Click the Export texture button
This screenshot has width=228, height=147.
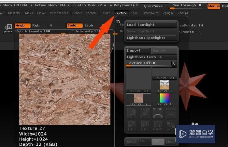pyautogui.click(x=164, y=51)
